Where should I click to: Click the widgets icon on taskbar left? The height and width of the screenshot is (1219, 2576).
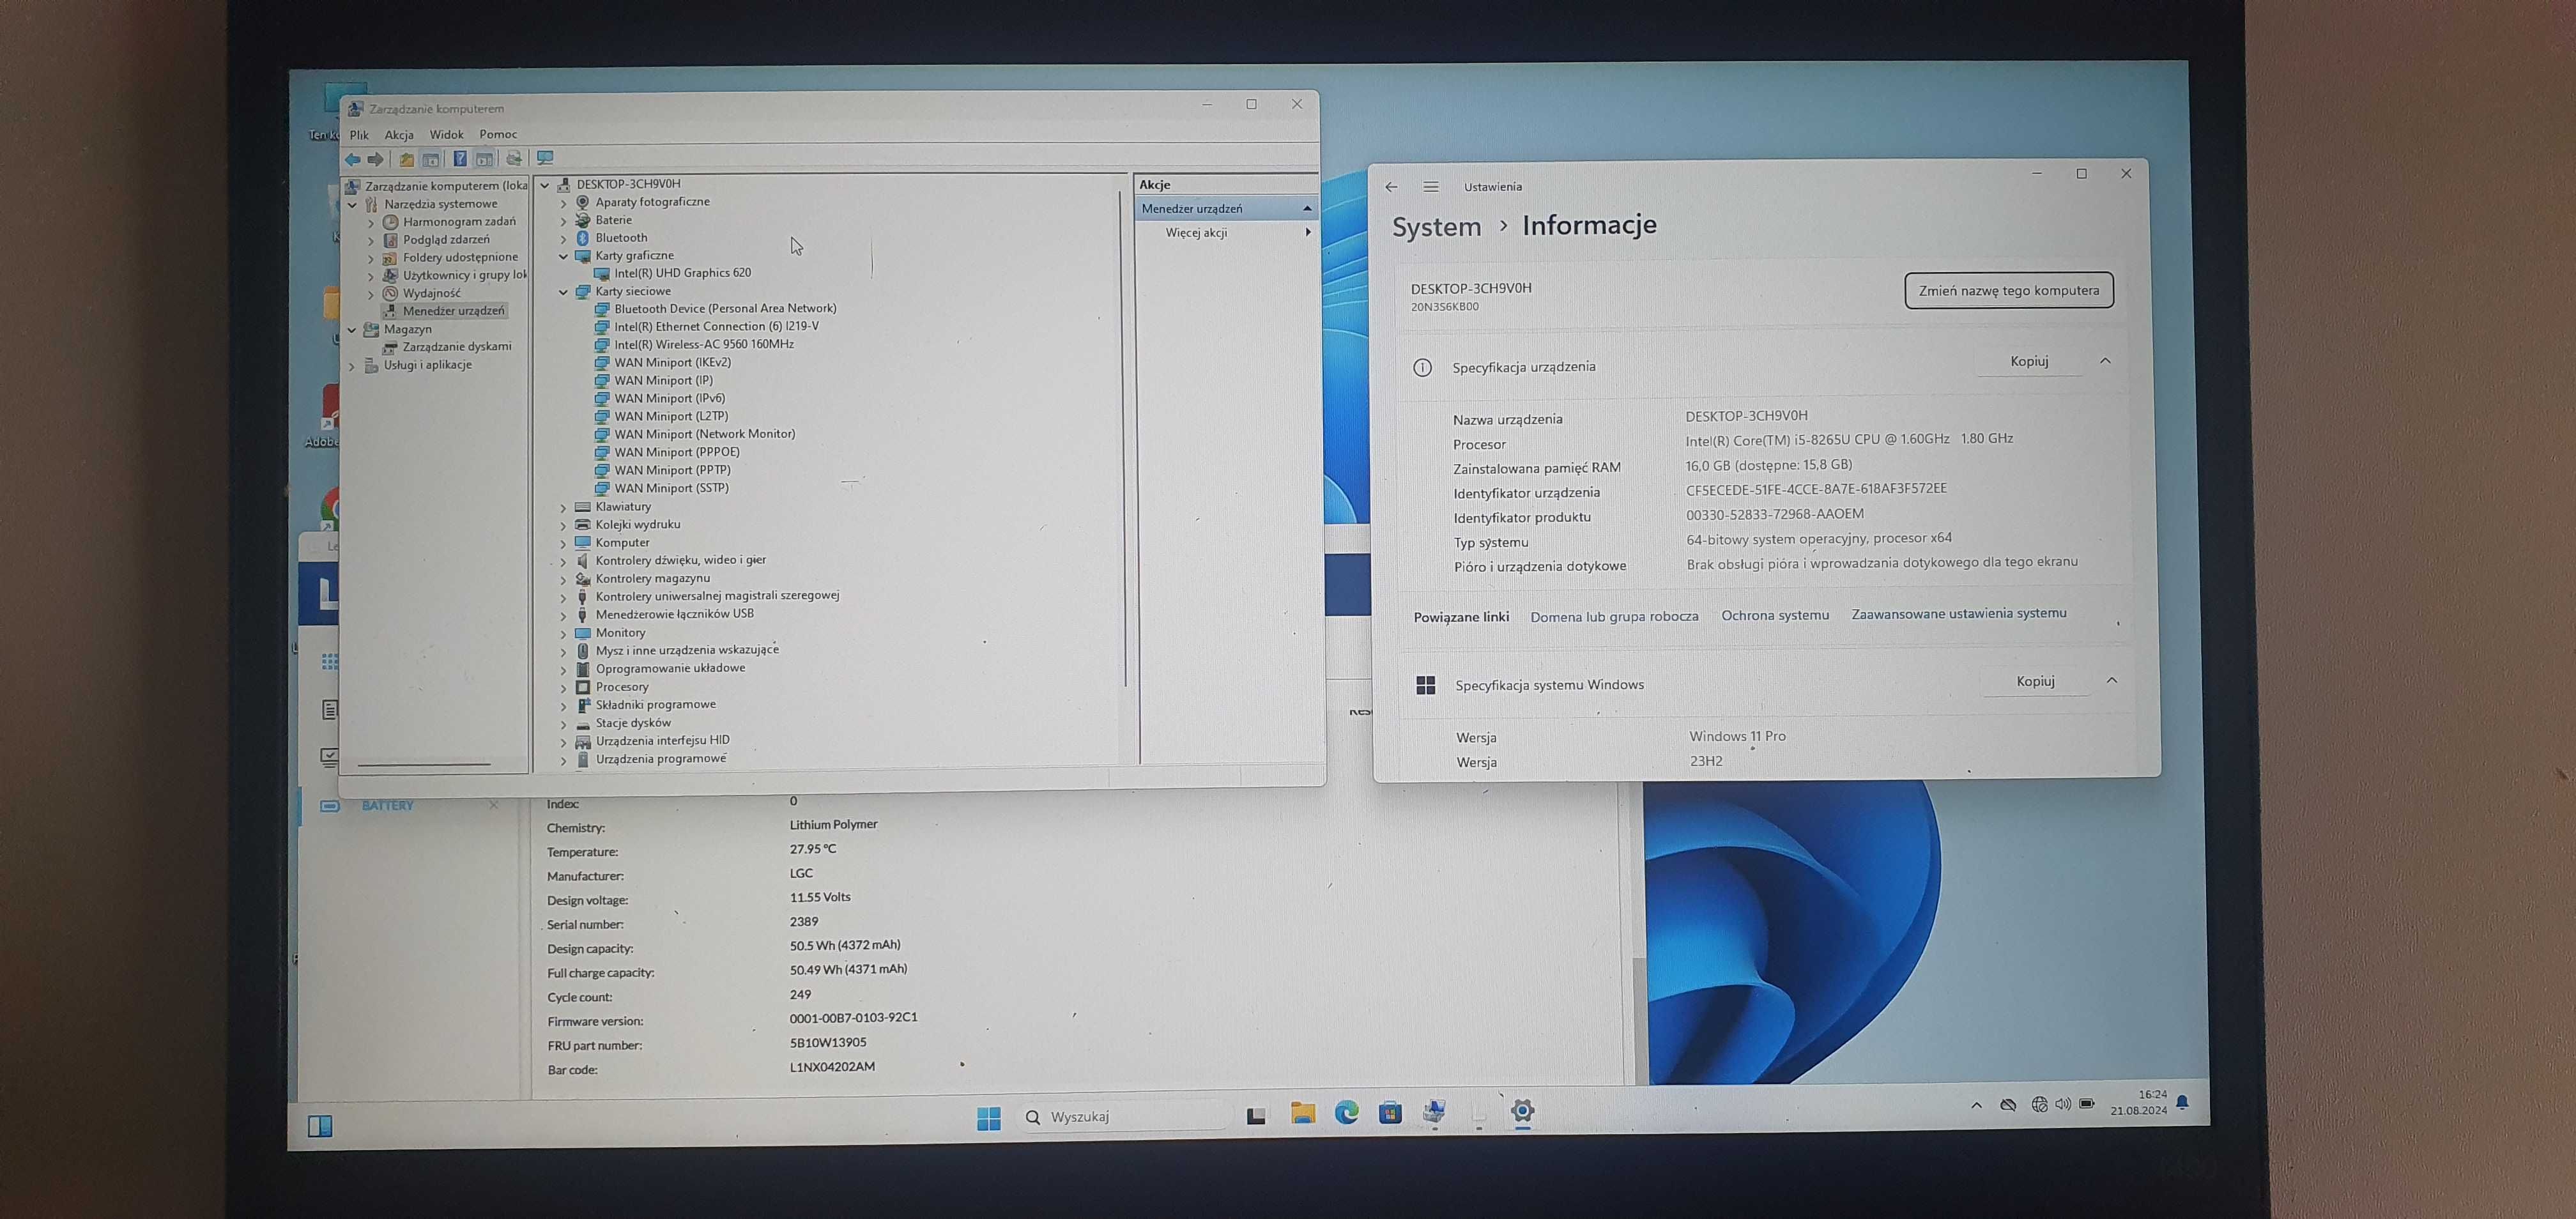click(x=320, y=1127)
